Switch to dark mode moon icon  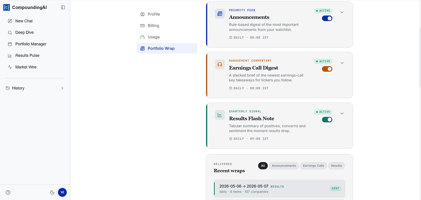pyautogui.click(x=52, y=192)
